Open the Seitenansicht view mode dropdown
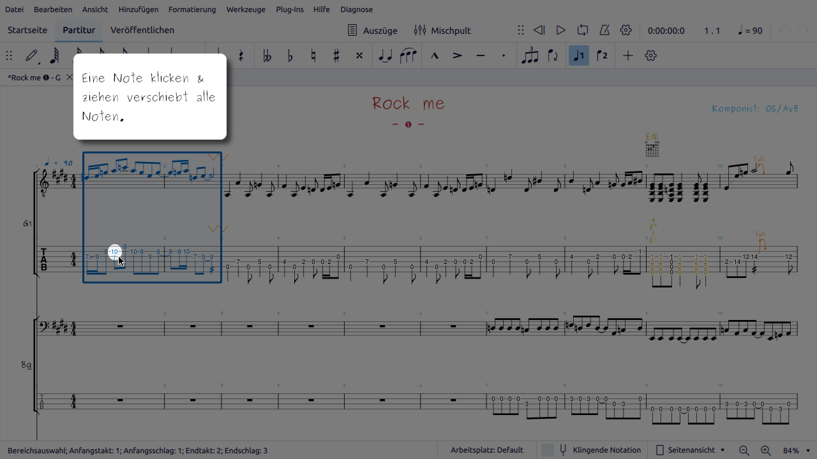 coord(691,450)
